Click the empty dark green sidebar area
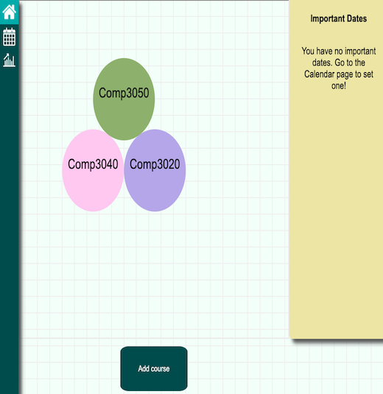The image size is (383, 394). (x=9, y=226)
